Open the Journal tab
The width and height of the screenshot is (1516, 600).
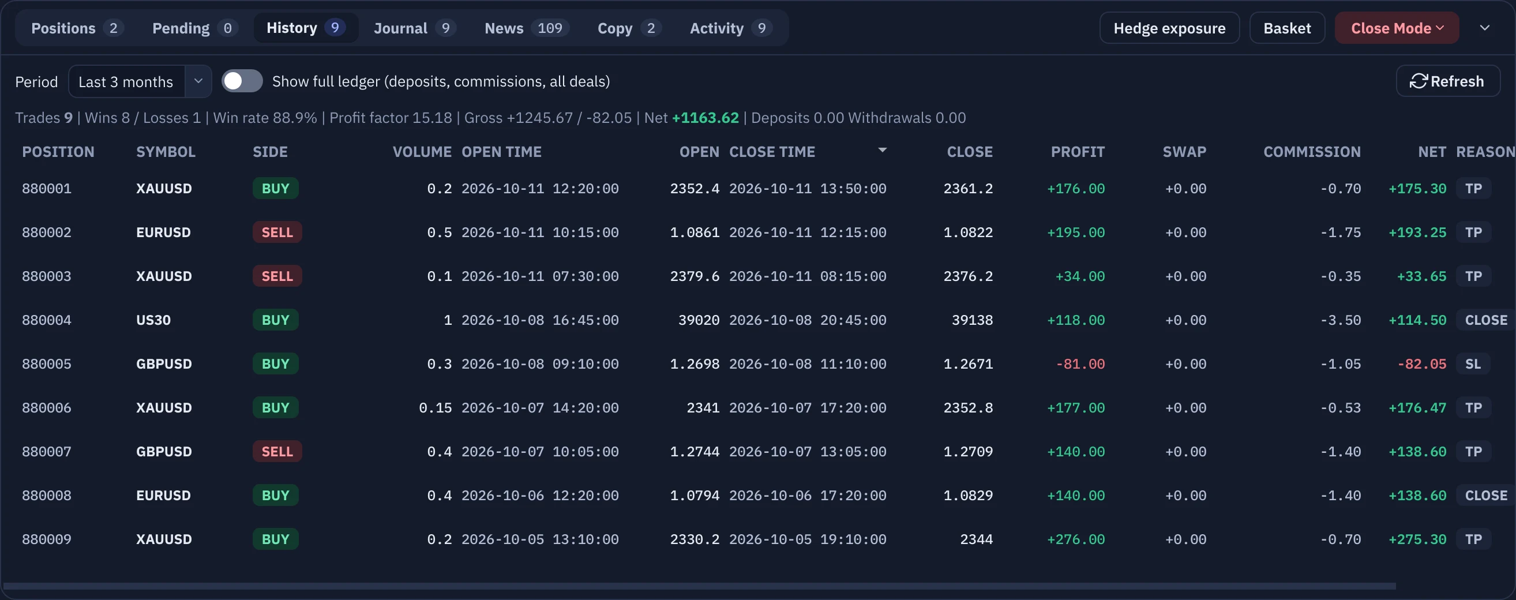tap(414, 28)
